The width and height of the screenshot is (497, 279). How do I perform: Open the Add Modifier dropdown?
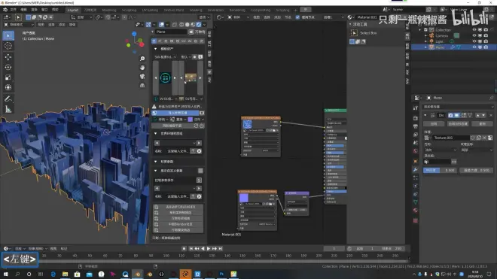pyautogui.click(x=459, y=107)
